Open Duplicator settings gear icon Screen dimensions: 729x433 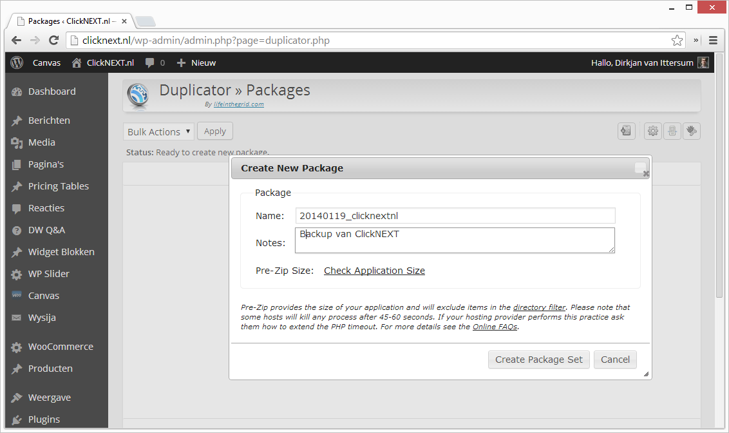(653, 131)
